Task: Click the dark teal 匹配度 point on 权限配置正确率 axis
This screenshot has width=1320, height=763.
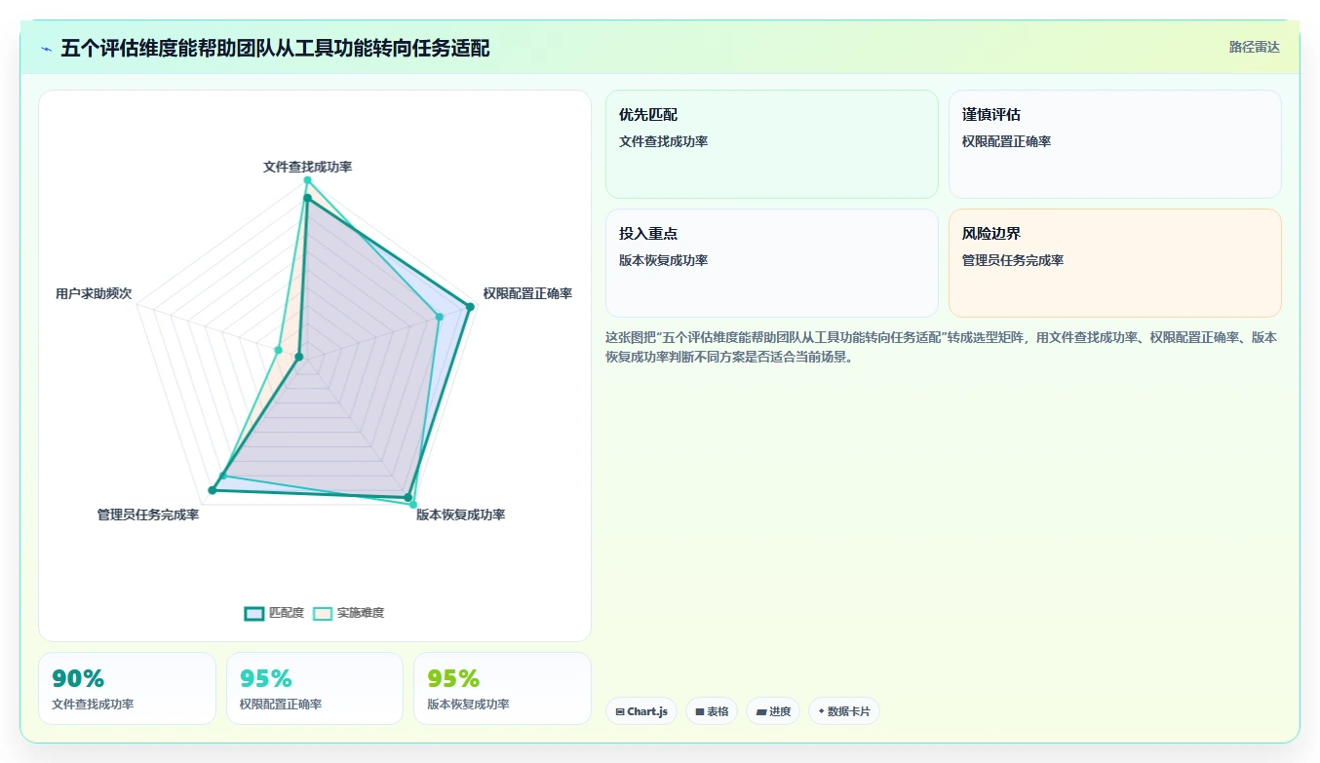Action: (x=470, y=307)
